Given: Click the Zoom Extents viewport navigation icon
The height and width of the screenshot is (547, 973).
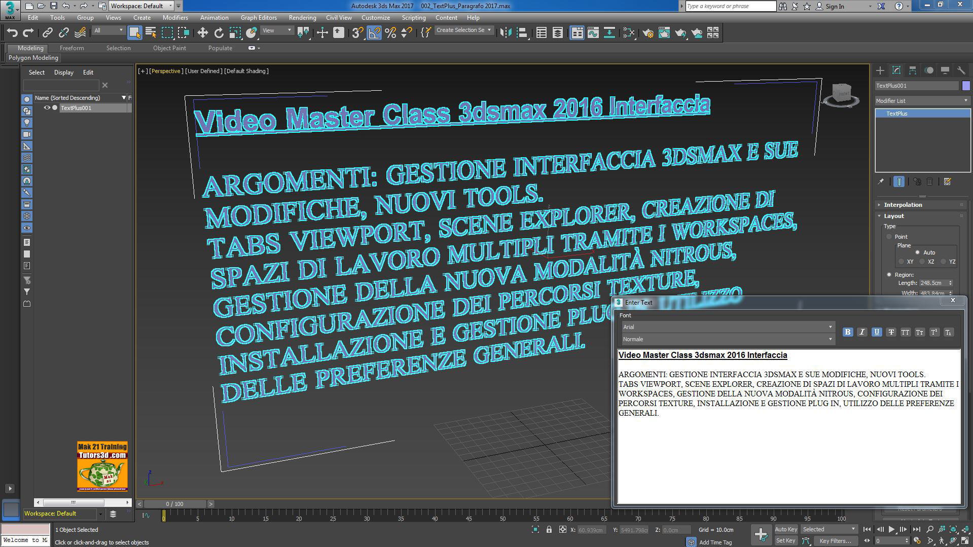Looking at the screenshot, I should [x=954, y=529].
